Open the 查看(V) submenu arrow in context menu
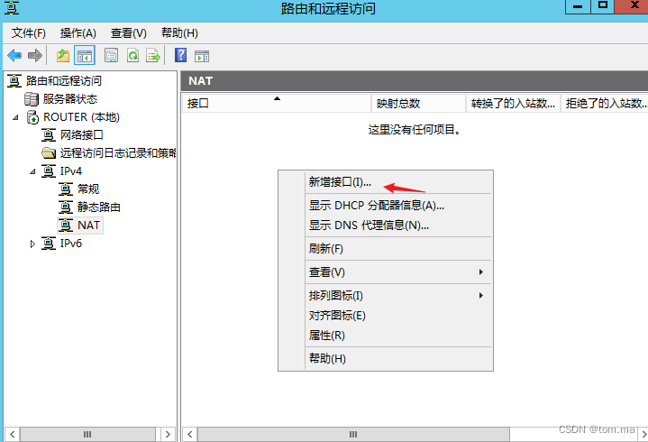Image resolution: width=648 pixels, height=442 pixels. (481, 272)
